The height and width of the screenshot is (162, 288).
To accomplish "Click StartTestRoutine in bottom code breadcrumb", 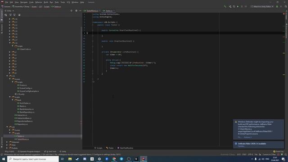I will [x=125, y=148].
